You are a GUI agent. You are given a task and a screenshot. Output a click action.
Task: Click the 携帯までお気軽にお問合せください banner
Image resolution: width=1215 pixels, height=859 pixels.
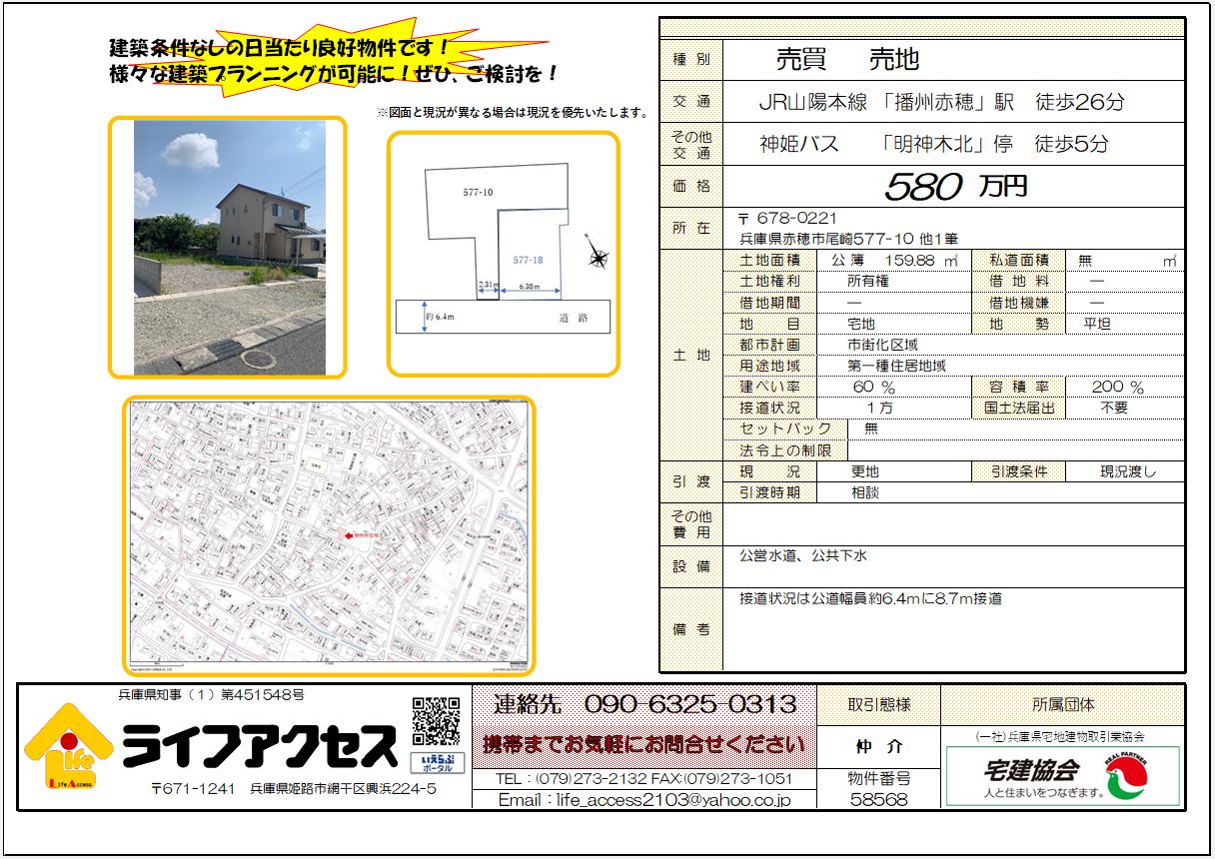[x=644, y=745]
